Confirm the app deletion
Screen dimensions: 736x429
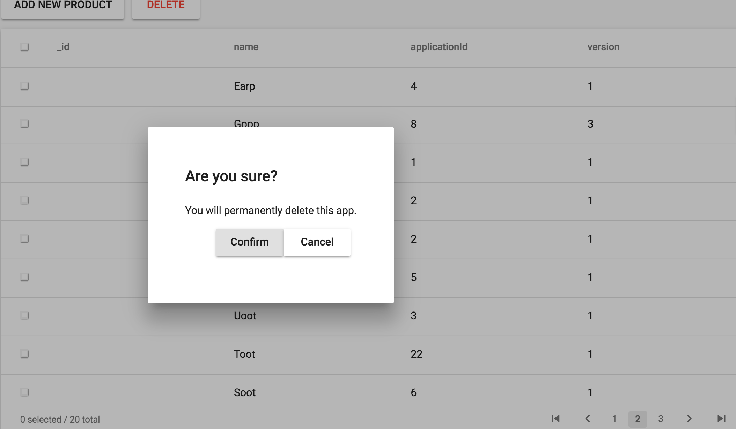click(x=249, y=242)
